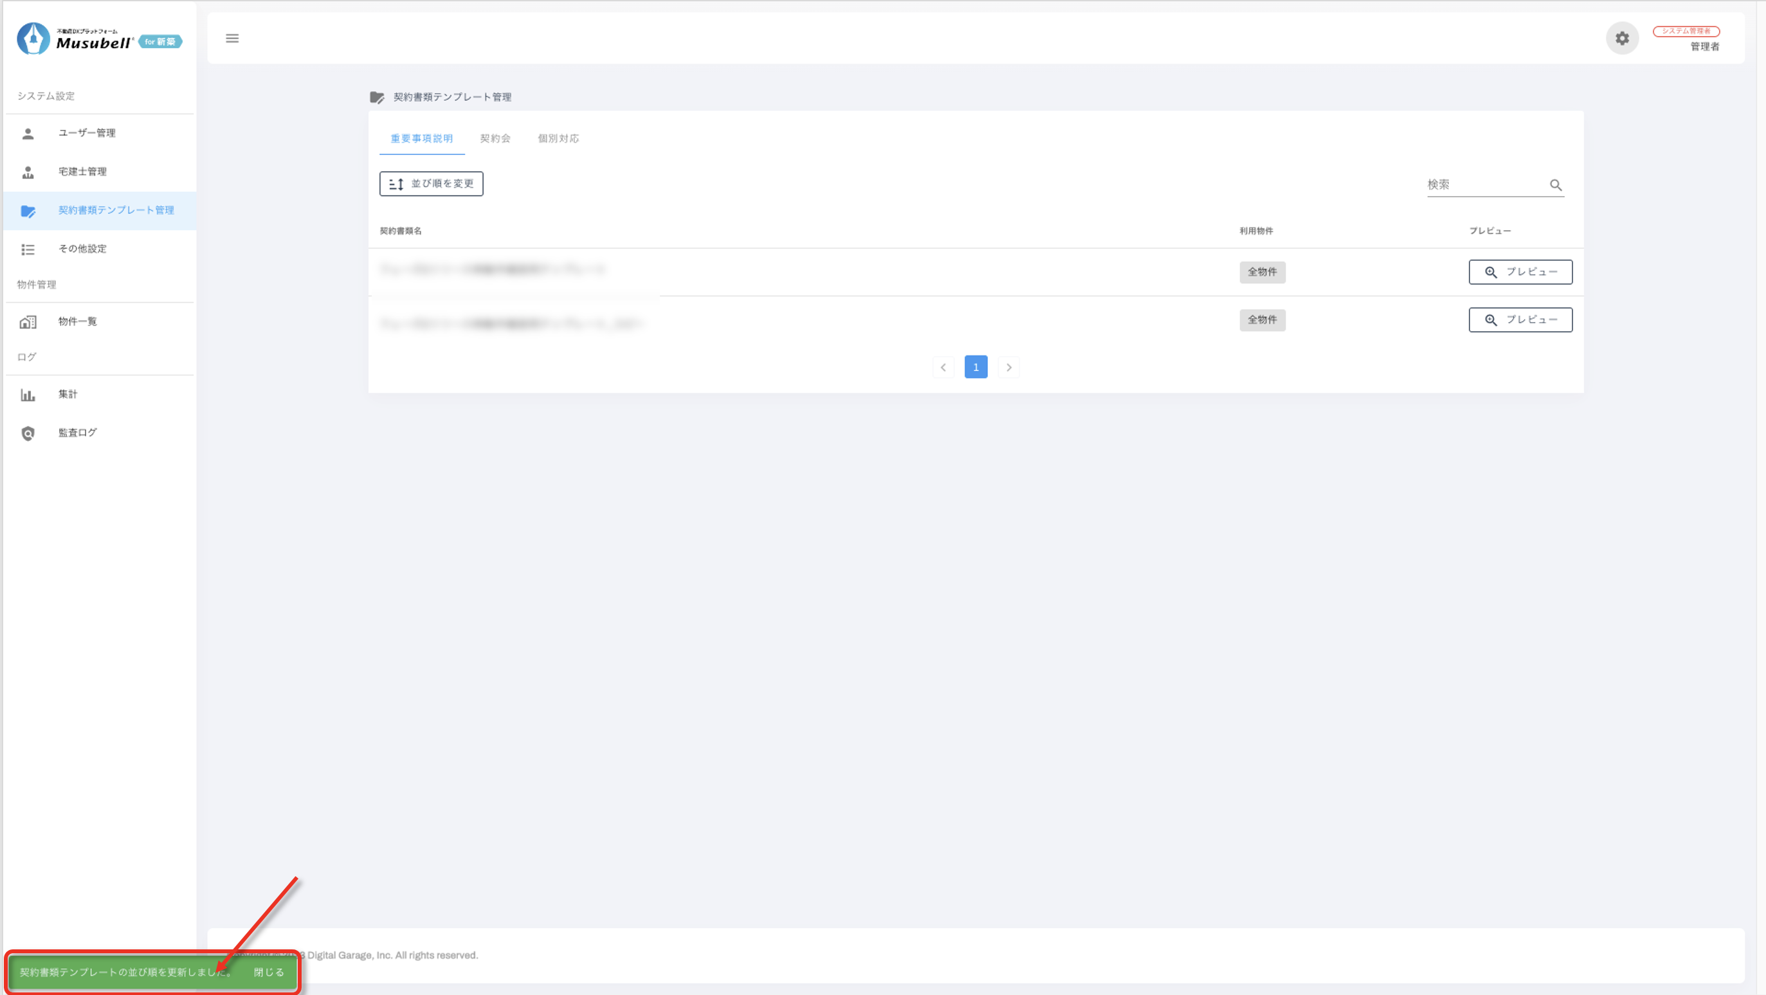Click the 集計 bar chart icon
The width and height of the screenshot is (1766, 995).
click(28, 395)
